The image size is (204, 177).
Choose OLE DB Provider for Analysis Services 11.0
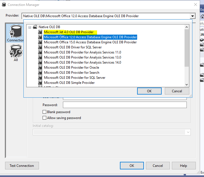tap(82, 52)
